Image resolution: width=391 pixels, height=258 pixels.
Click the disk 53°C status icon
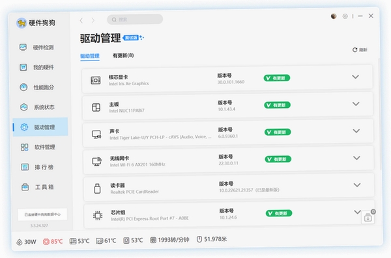pos(126,240)
